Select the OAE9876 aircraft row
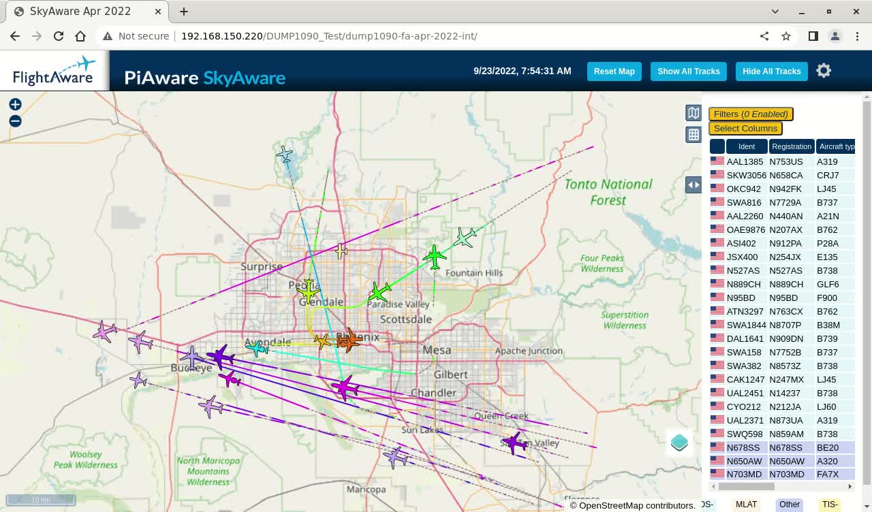This screenshot has height=512, width=872. coord(782,229)
